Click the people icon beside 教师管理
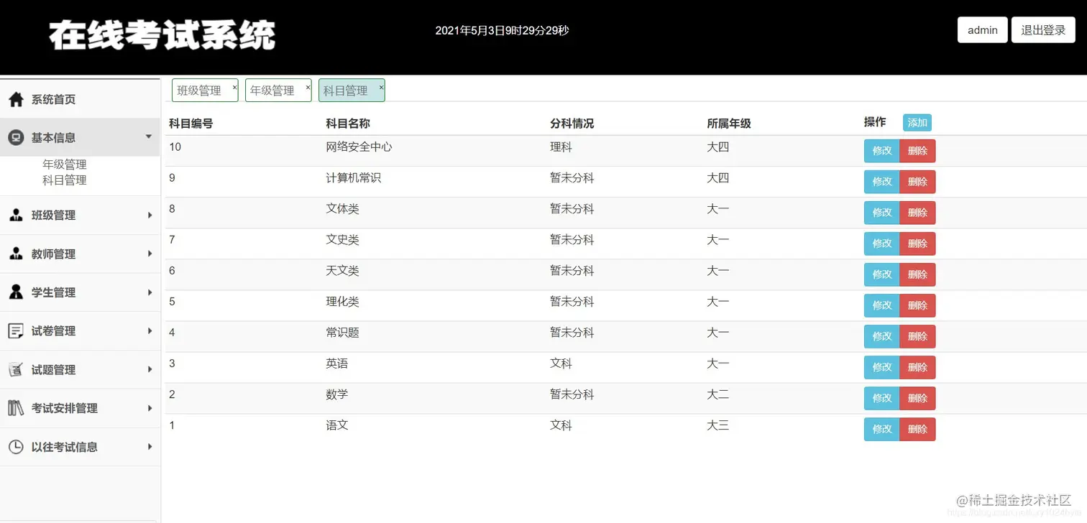This screenshot has height=523, width=1087. click(16, 254)
